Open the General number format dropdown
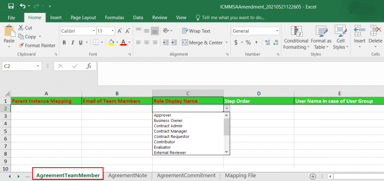The height and width of the screenshot is (181, 384). click(x=277, y=31)
